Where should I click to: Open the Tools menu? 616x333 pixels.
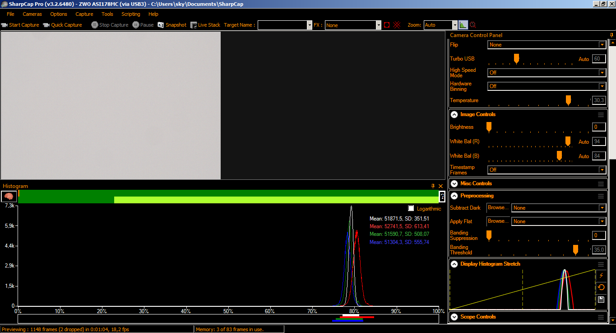[107, 14]
